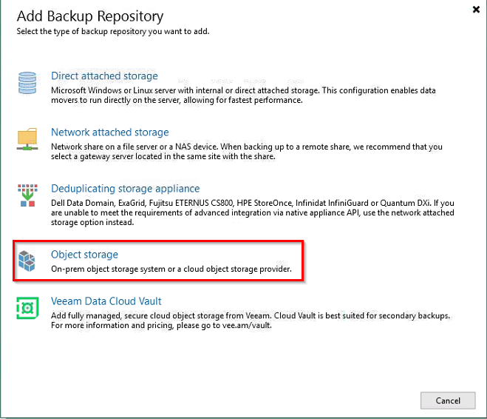The height and width of the screenshot is (419, 487).
Task: Click the 'Network share on a file server' description
Action: tap(247, 152)
